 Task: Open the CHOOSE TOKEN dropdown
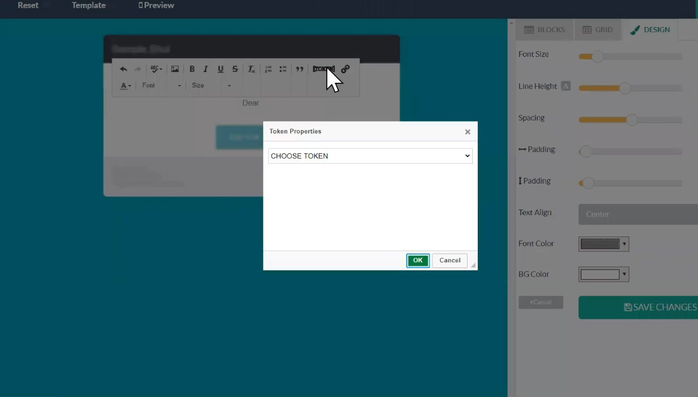coord(370,156)
